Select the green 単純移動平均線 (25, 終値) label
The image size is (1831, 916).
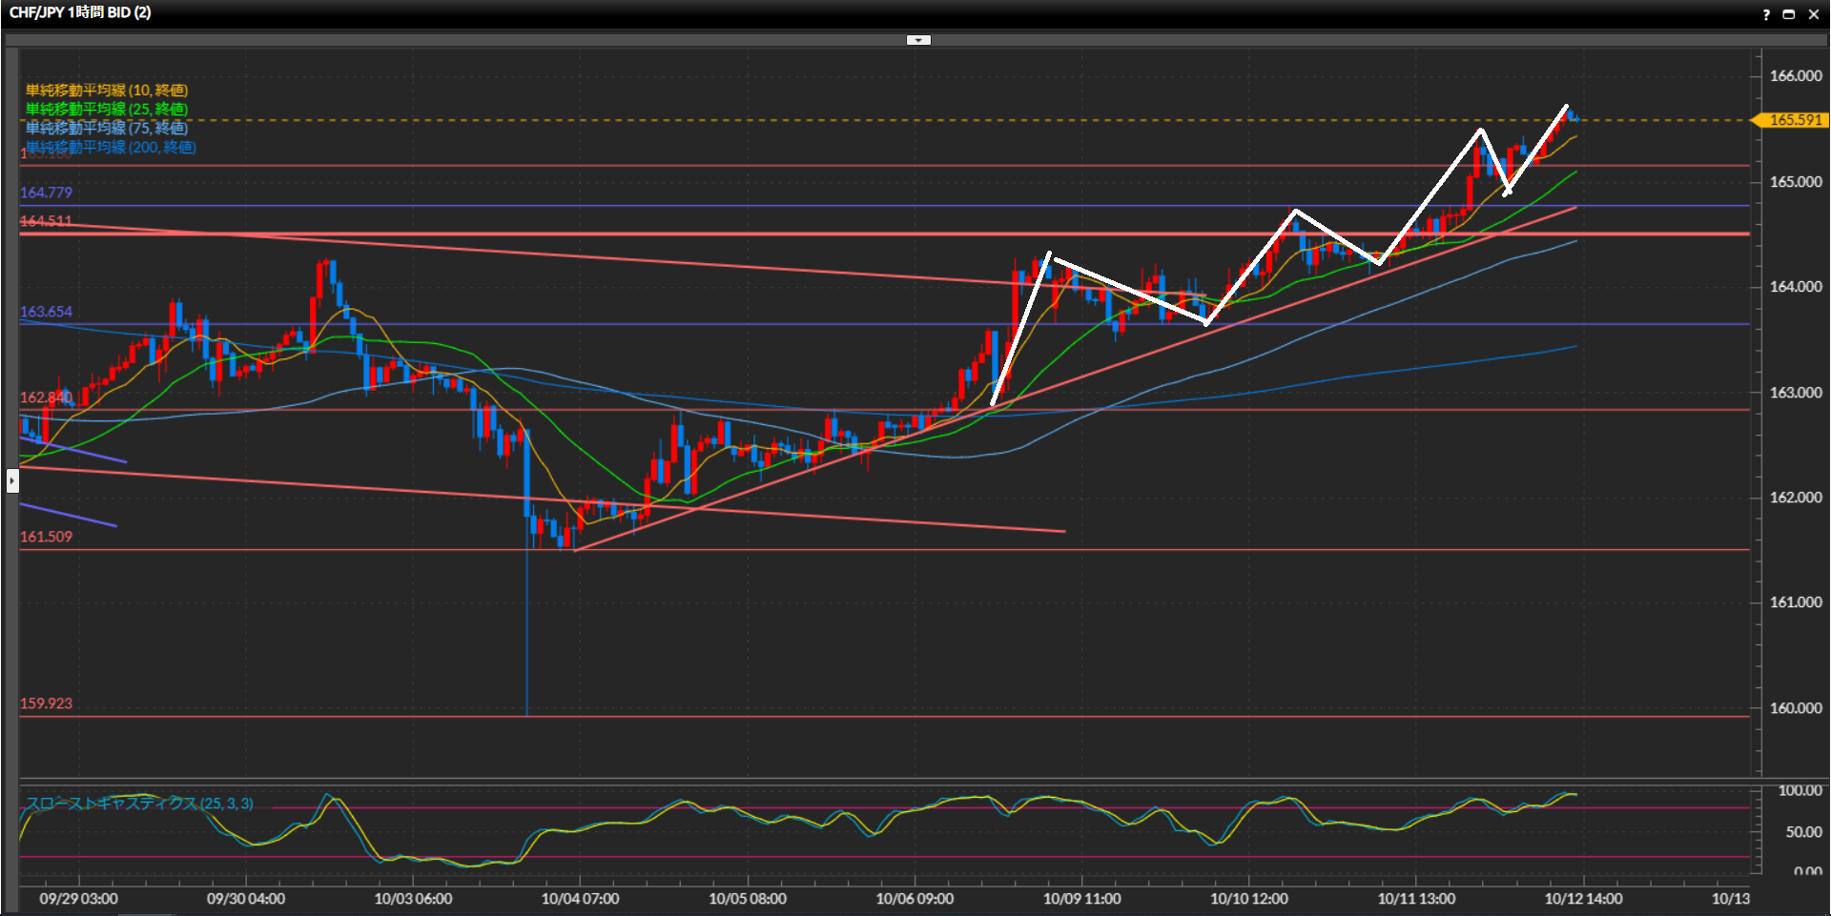107,110
